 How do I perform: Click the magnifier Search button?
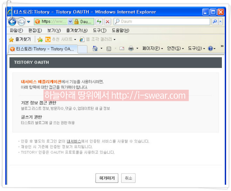pyautogui.click(x=215, y=22)
